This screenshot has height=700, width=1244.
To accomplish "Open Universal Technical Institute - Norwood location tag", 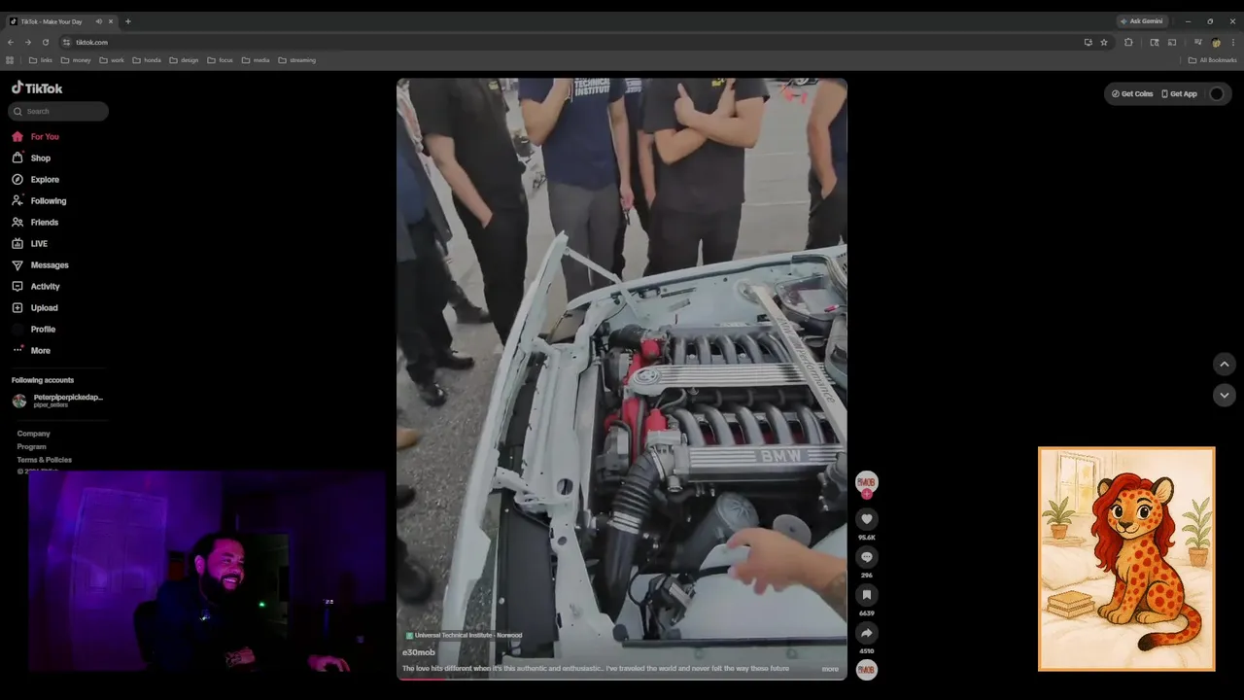I will (x=464, y=635).
